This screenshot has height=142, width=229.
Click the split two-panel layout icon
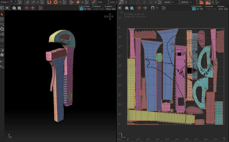click(2, 8)
